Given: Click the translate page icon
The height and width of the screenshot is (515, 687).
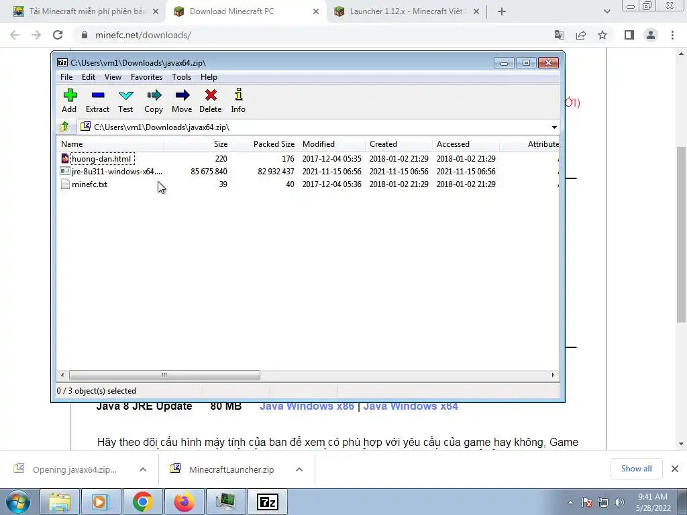Looking at the screenshot, I should click(560, 35).
